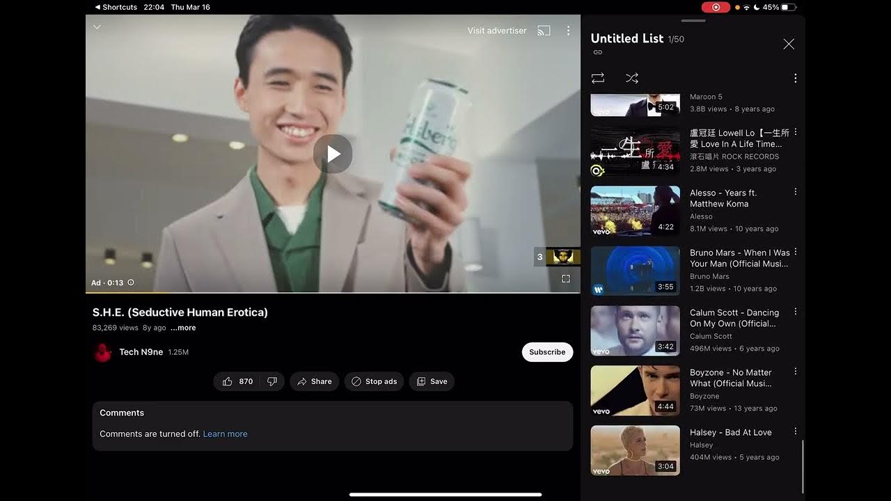Select the Boyzone - No Matter What title
Screen dimensions: 891x501
731,378
